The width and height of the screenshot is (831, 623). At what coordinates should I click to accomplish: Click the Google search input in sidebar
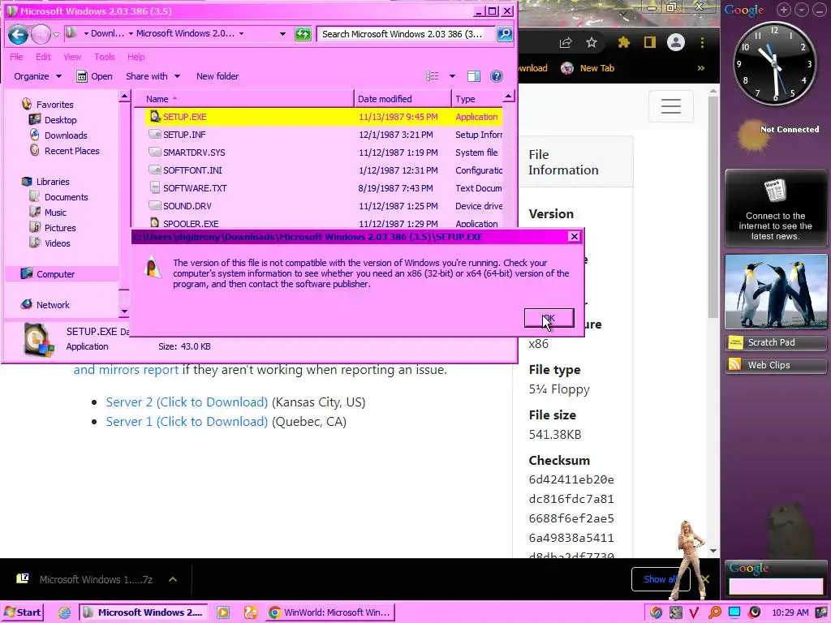[776, 586]
